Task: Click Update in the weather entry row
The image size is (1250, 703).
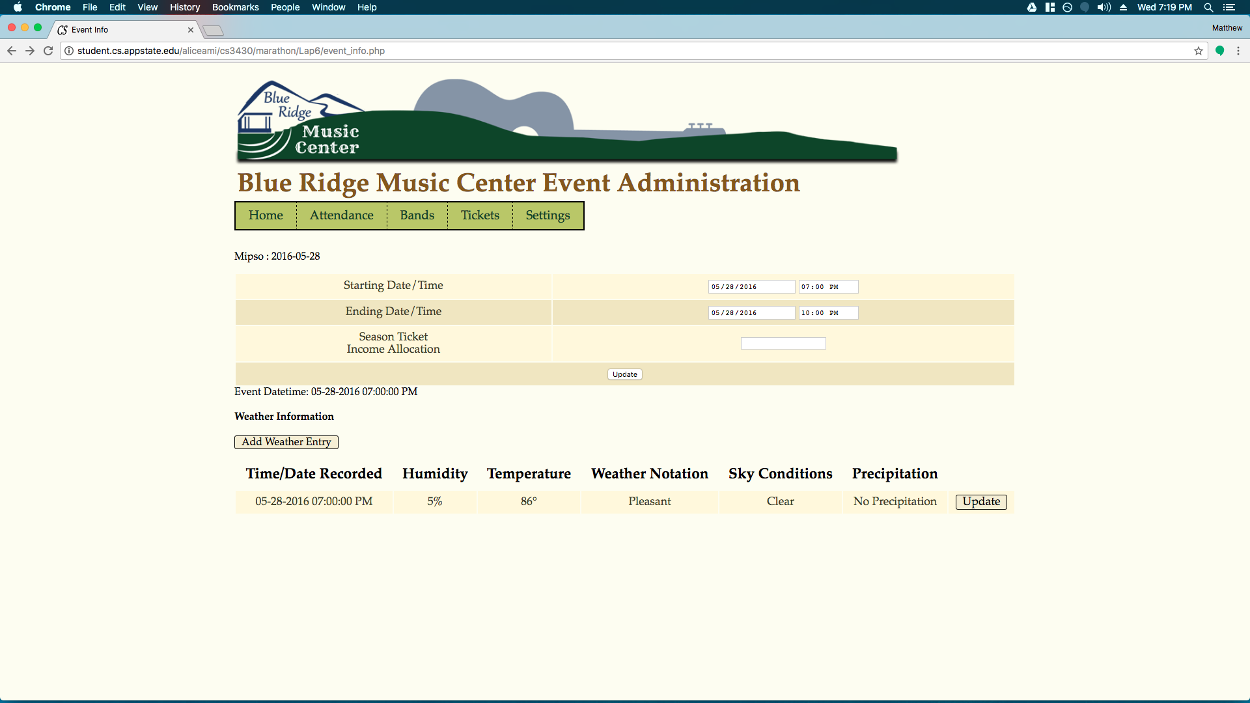Action: pos(980,502)
